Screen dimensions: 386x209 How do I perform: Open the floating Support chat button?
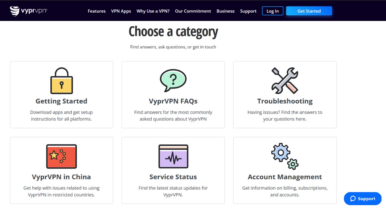tap(363, 199)
